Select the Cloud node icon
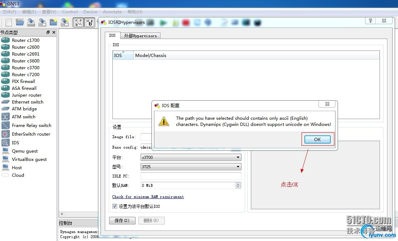398x241 pixels. (x=5, y=175)
